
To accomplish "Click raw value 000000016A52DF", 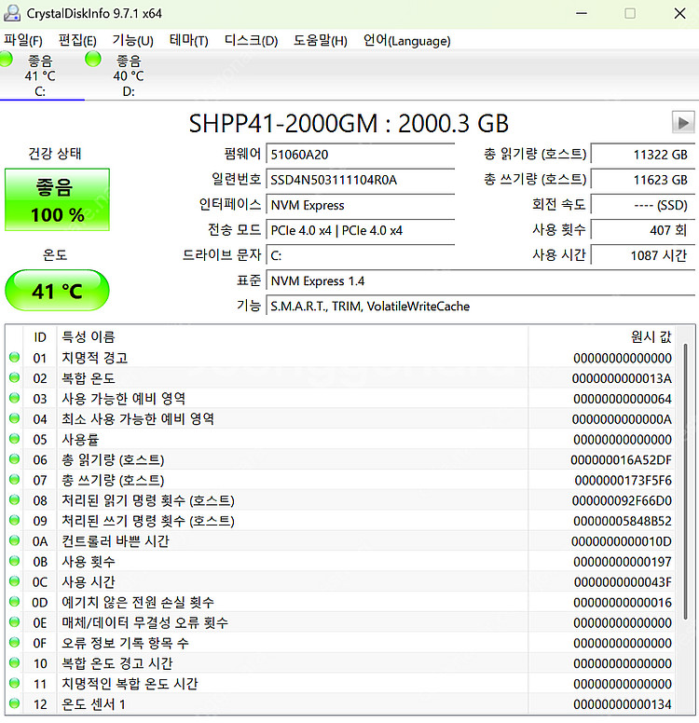I will [621, 459].
